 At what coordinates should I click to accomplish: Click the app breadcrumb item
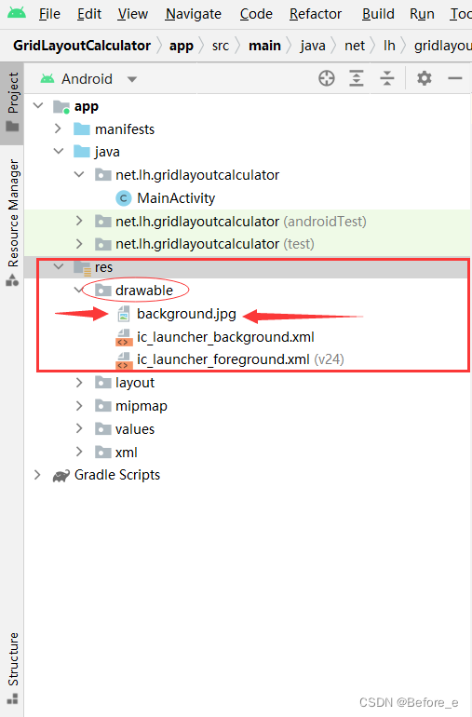182,46
